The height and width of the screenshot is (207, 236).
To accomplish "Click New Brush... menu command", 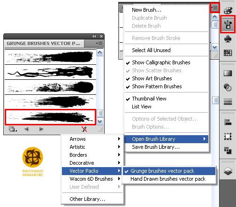I will (147, 10).
